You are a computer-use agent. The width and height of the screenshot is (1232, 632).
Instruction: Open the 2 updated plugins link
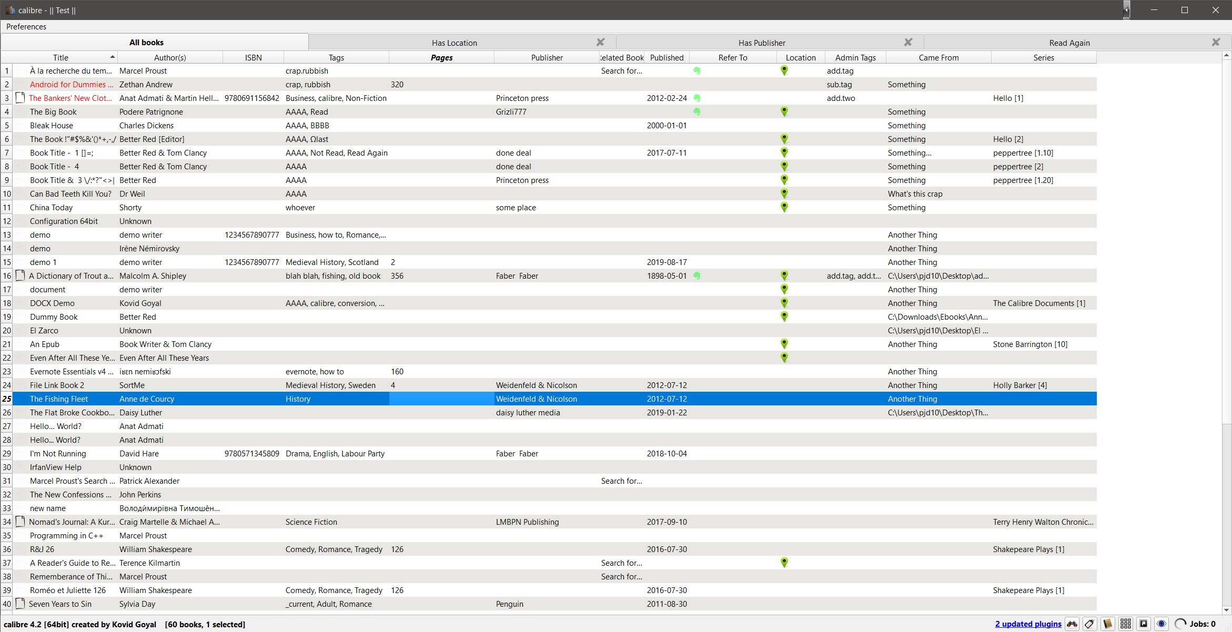[1028, 624]
